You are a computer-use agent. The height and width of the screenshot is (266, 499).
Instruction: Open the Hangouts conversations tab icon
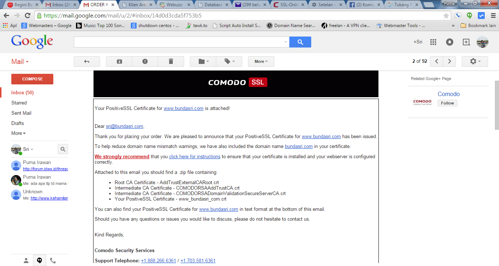pyautogui.click(x=39, y=261)
